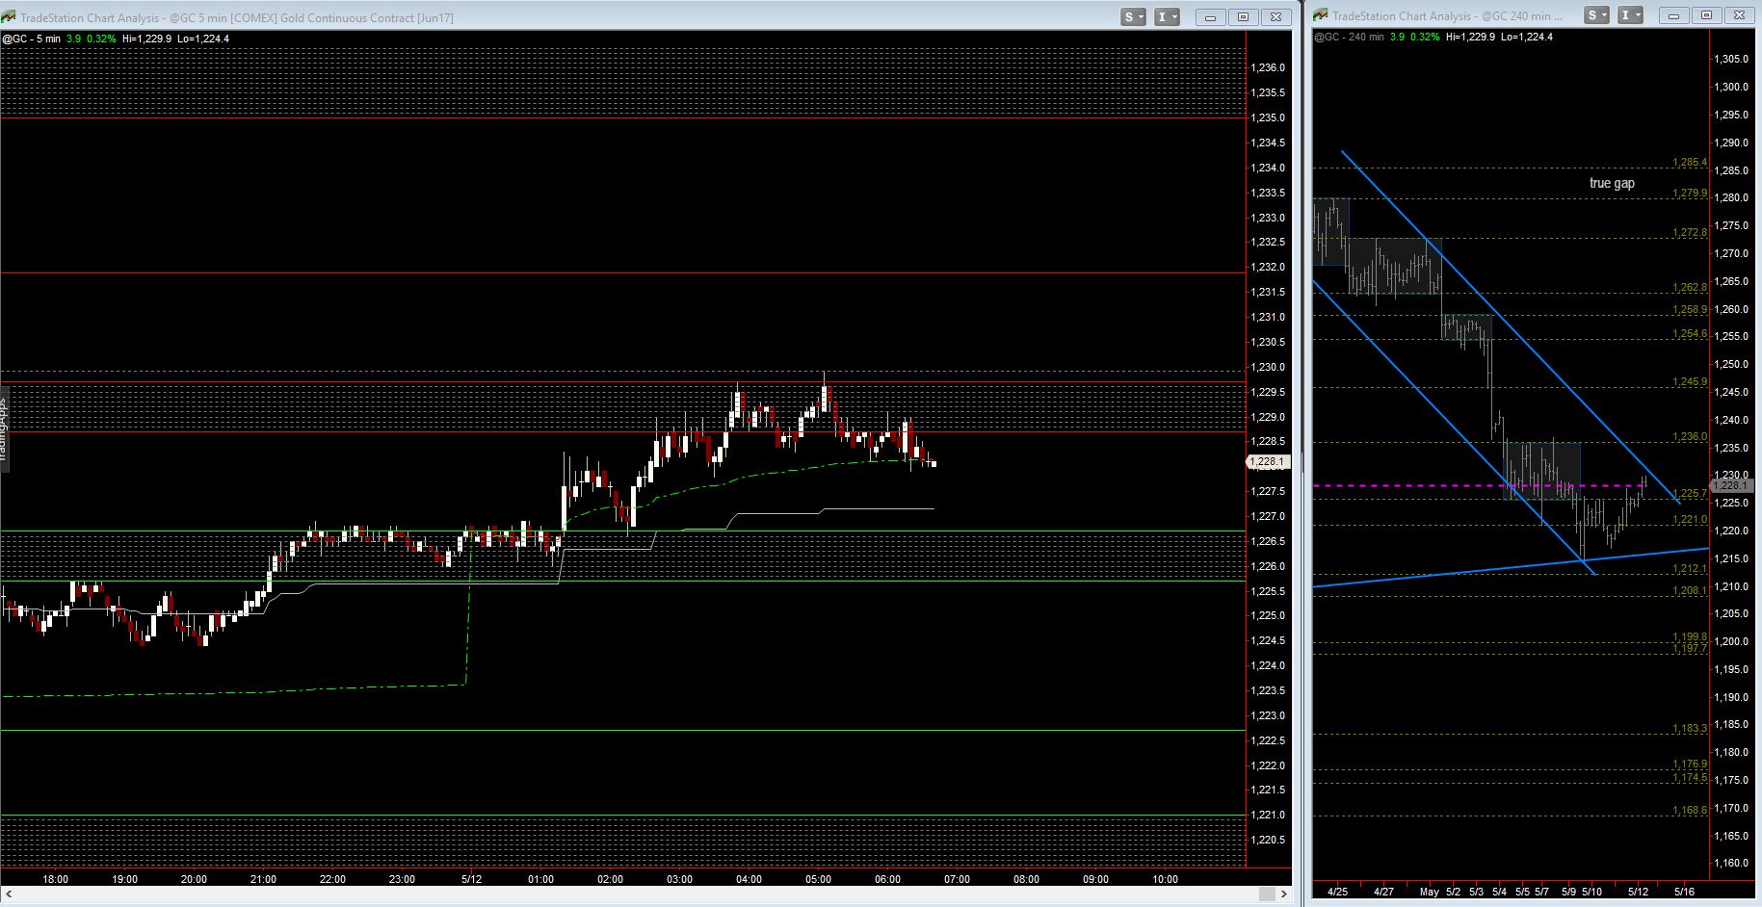Open the S symbol-link dropdown in the 240 min chart window
The width and height of the screenshot is (1762, 907).
click(1597, 15)
